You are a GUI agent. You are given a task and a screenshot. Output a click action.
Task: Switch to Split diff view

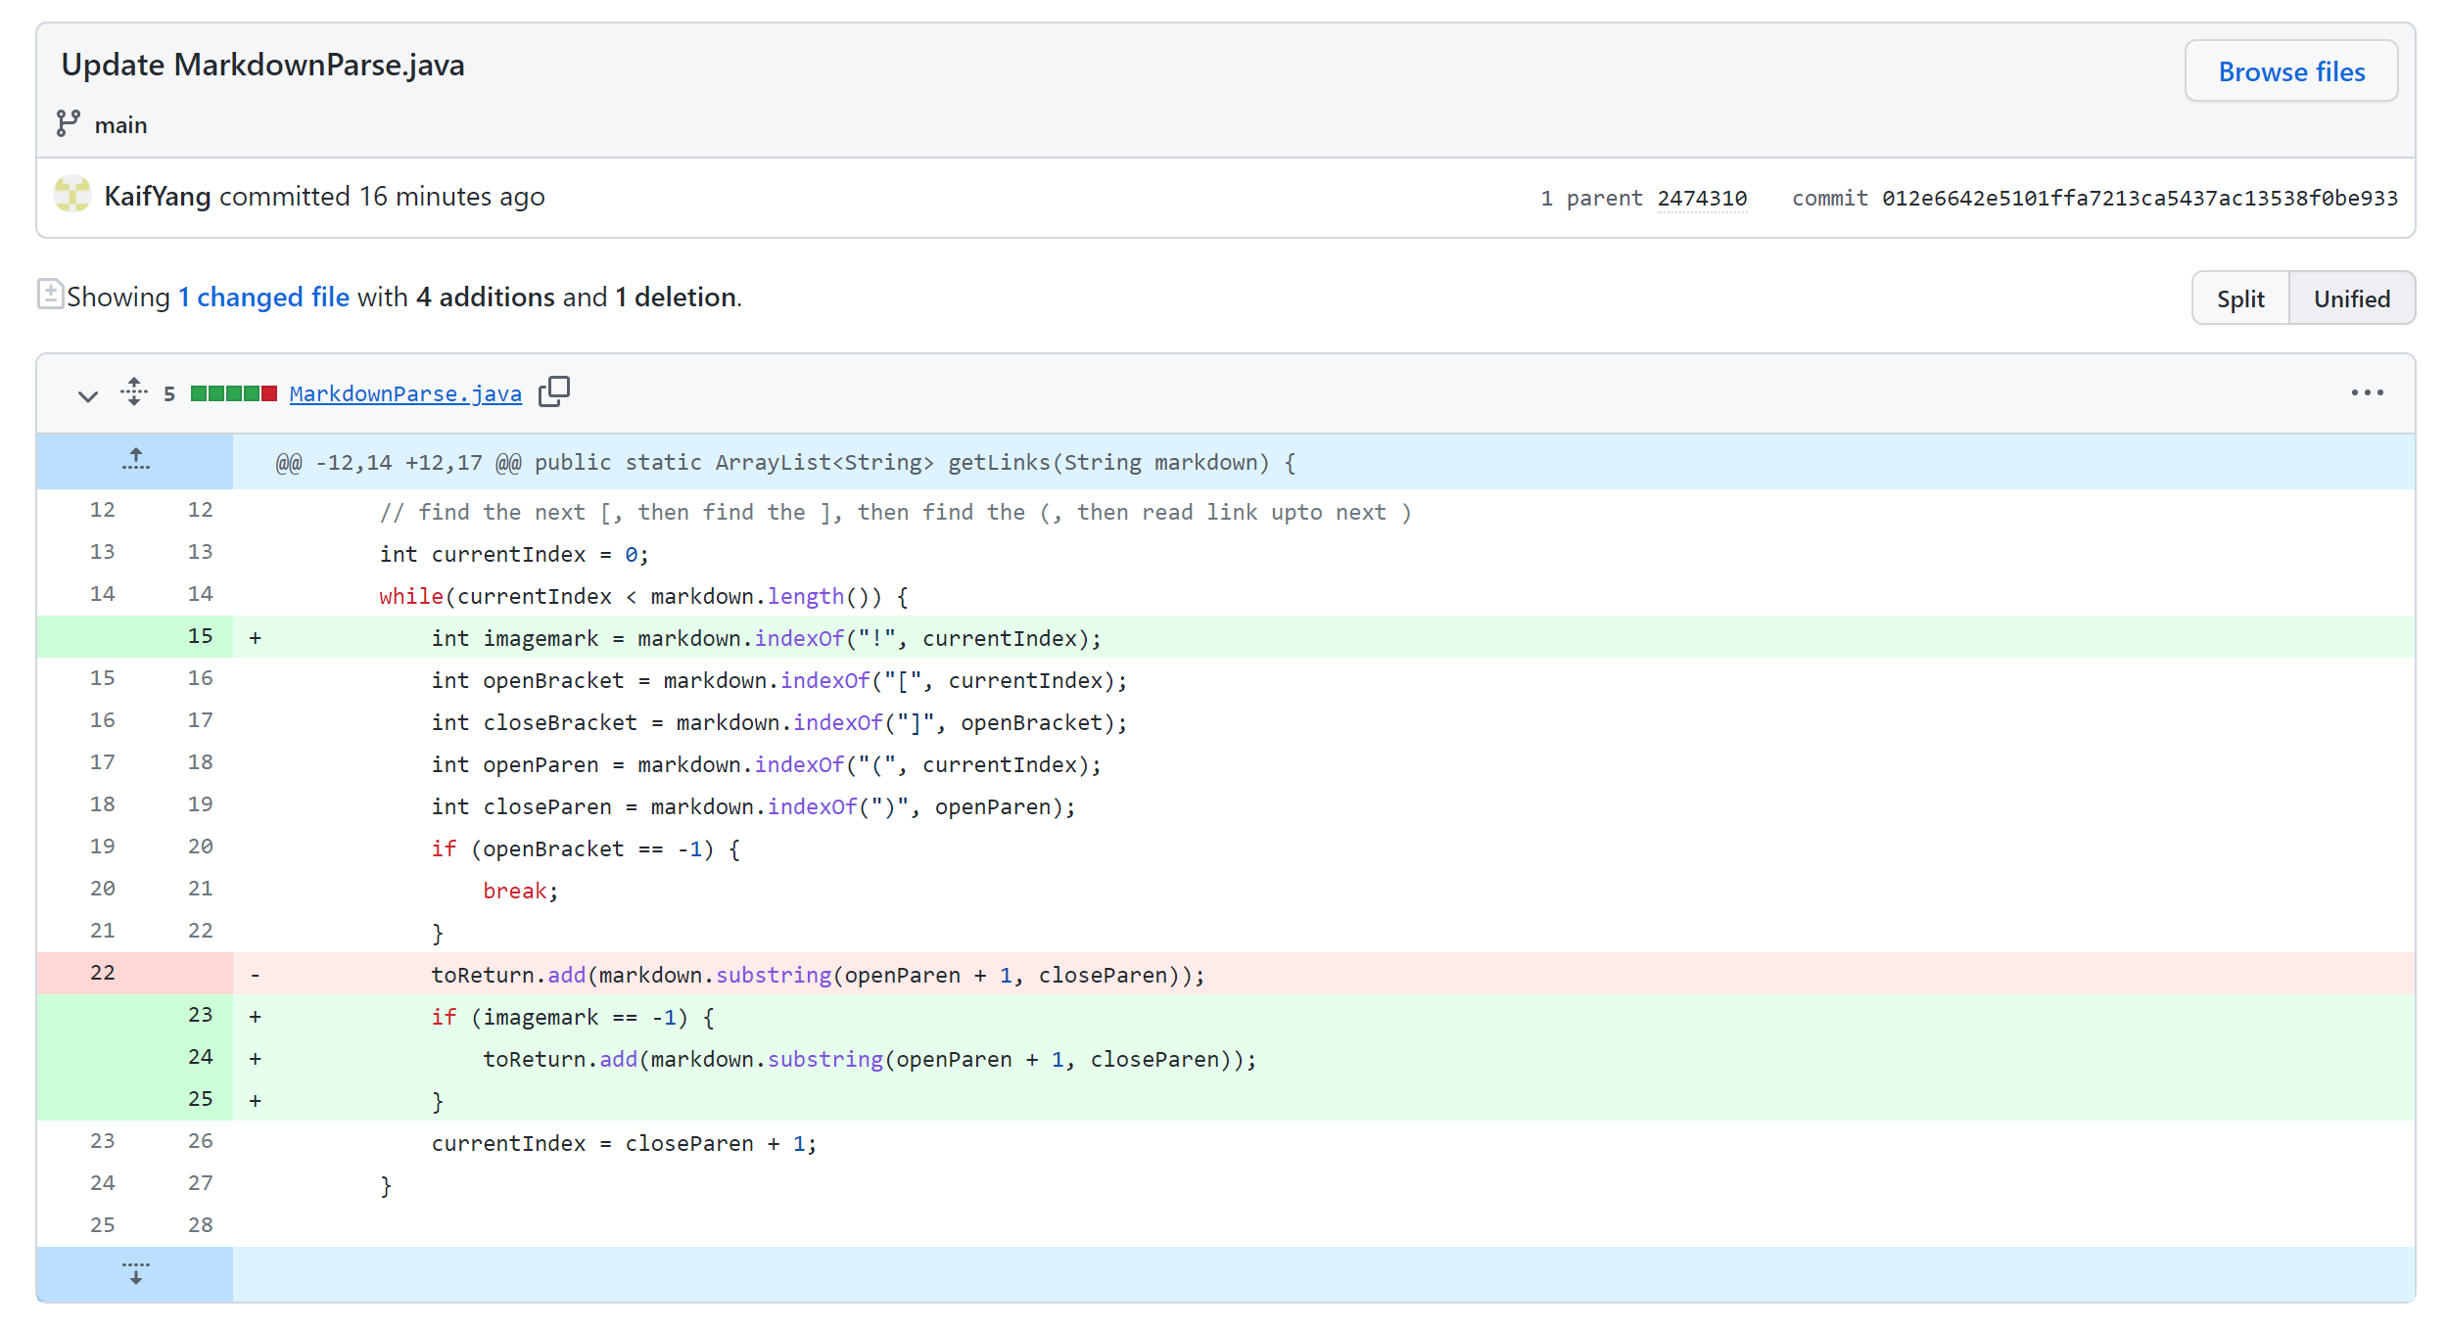click(x=2239, y=298)
